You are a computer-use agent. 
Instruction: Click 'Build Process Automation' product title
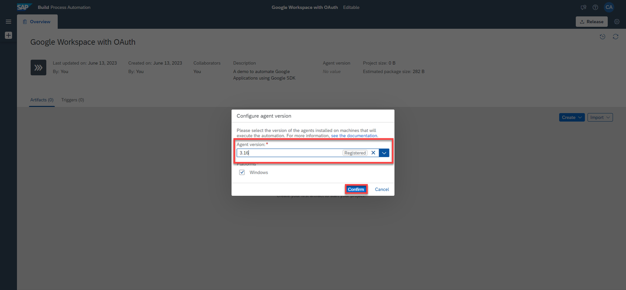[x=64, y=7]
